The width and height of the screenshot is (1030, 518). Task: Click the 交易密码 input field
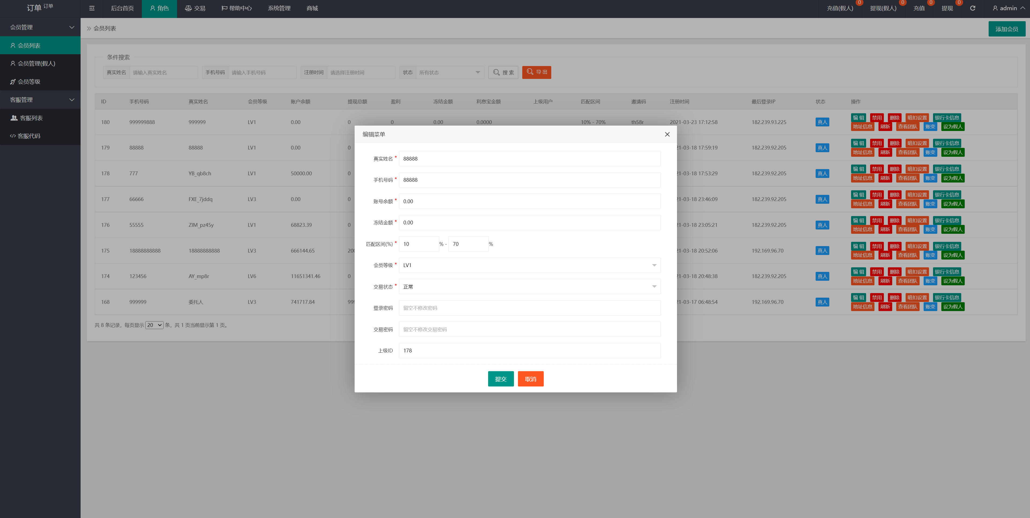(x=530, y=330)
